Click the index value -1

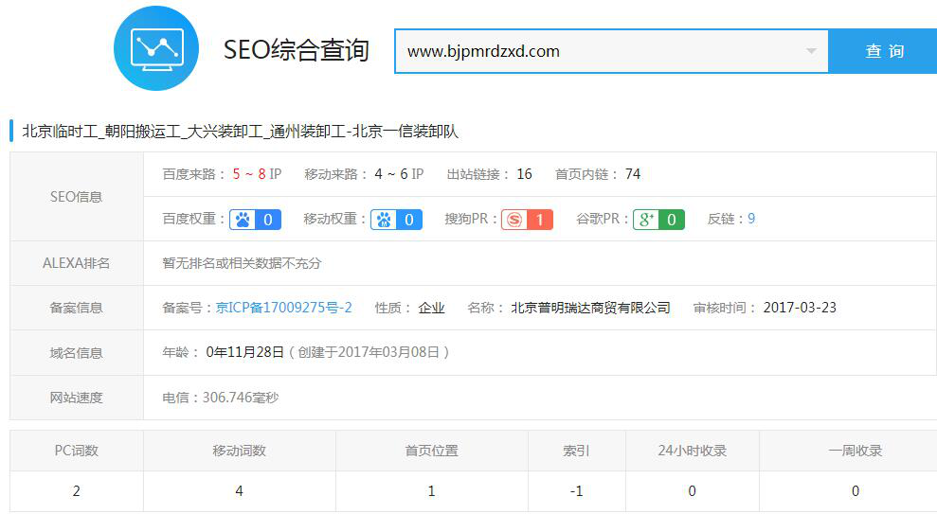tap(576, 490)
